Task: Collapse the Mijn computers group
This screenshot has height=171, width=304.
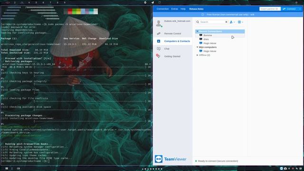Action: (198, 47)
